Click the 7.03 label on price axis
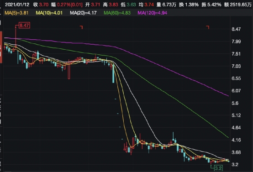Viewport: 253px width, 172px height. tap(236, 66)
